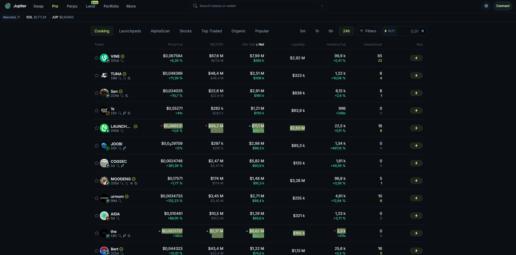Open the settings gear near Connect

point(486,6)
